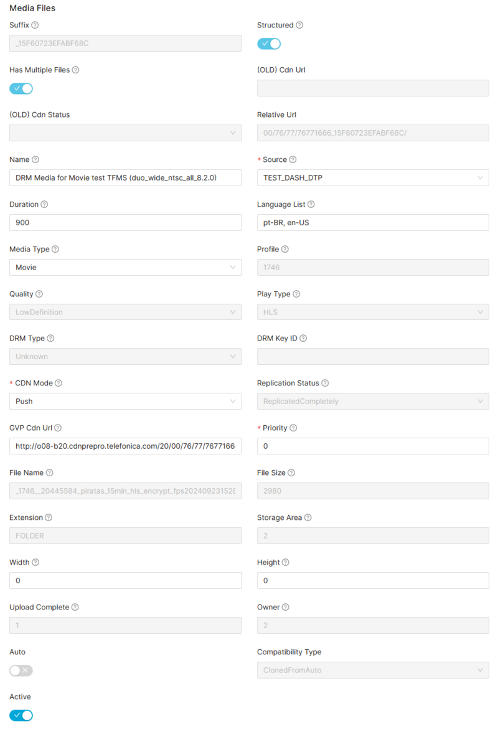Open the Source dropdown showing TEST_DASH_DTP
The width and height of the screenshot is (498, 729).
373,178
